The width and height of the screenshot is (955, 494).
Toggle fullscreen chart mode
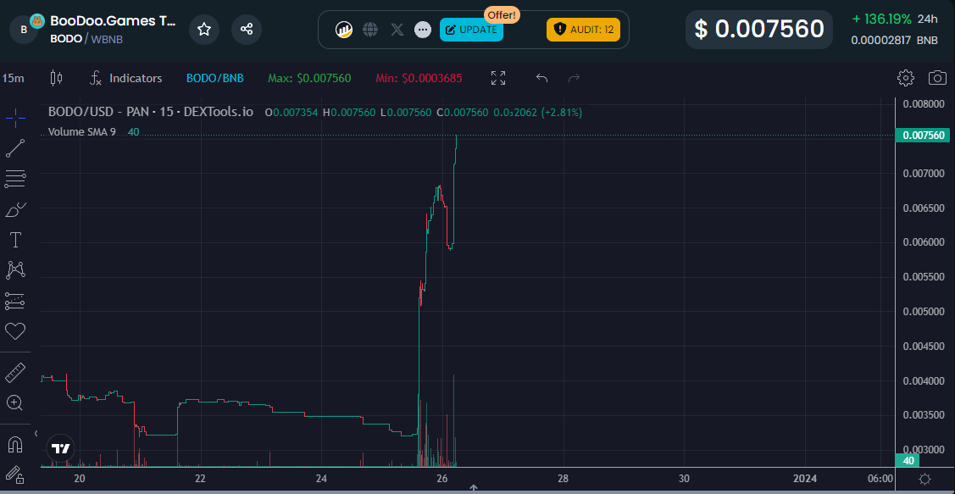coord(498,78)
